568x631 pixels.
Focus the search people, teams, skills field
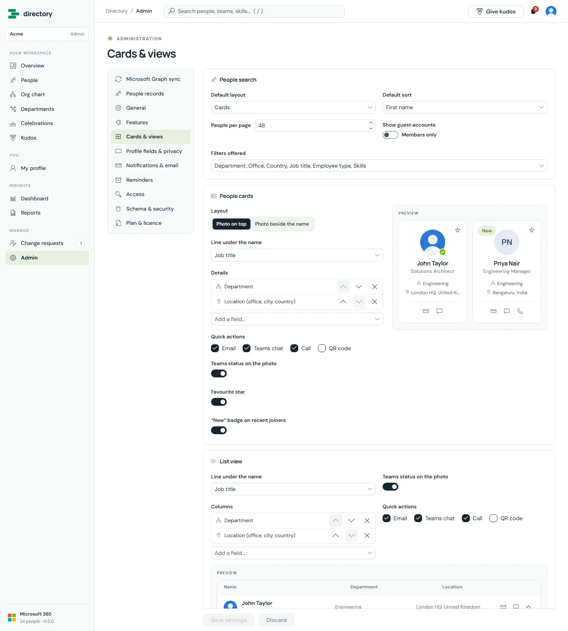click(254, 11)
